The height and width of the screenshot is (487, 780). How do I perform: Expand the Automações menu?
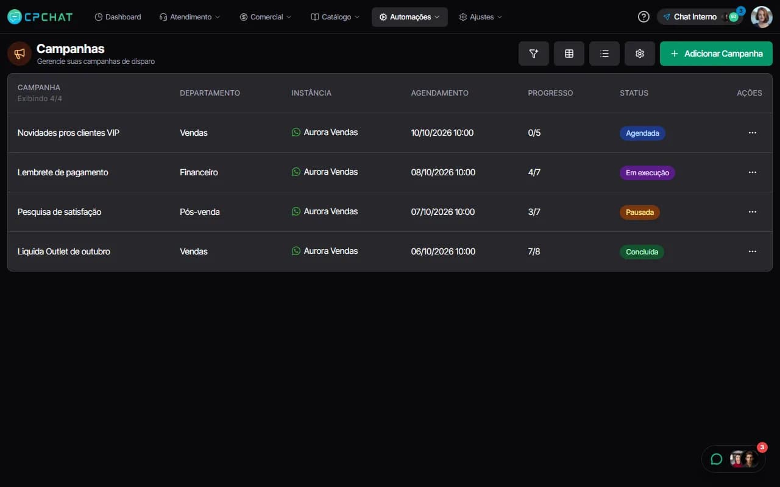pos(409,17)
